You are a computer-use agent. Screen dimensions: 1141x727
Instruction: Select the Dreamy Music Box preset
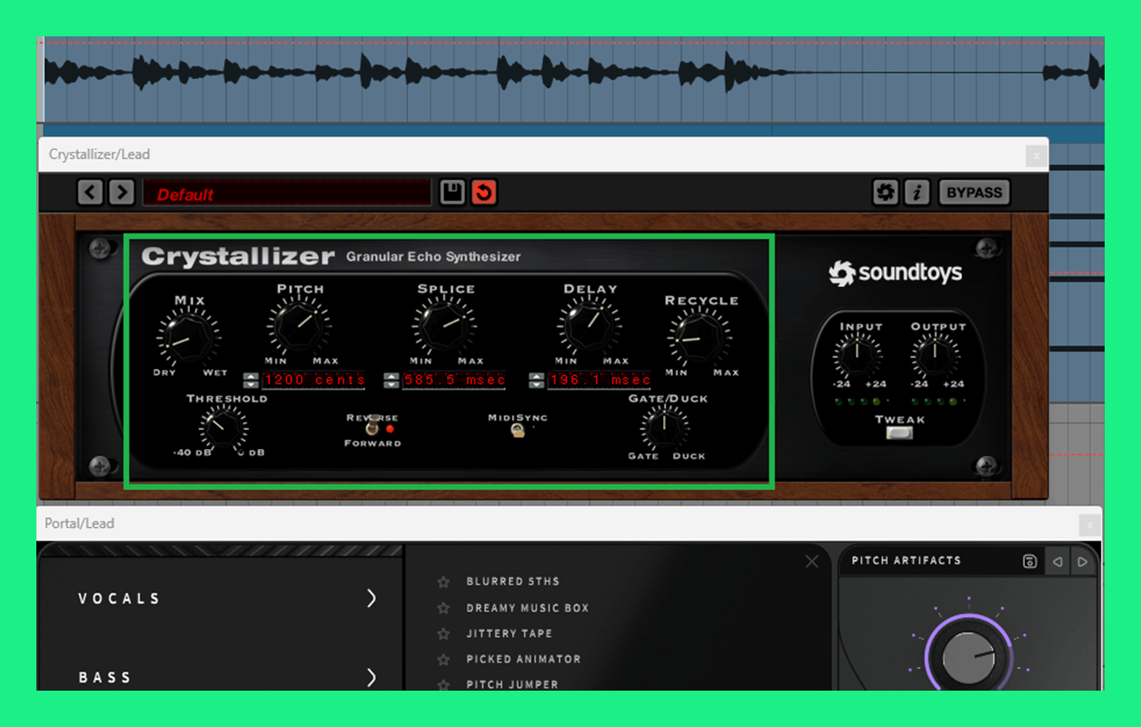527,608
